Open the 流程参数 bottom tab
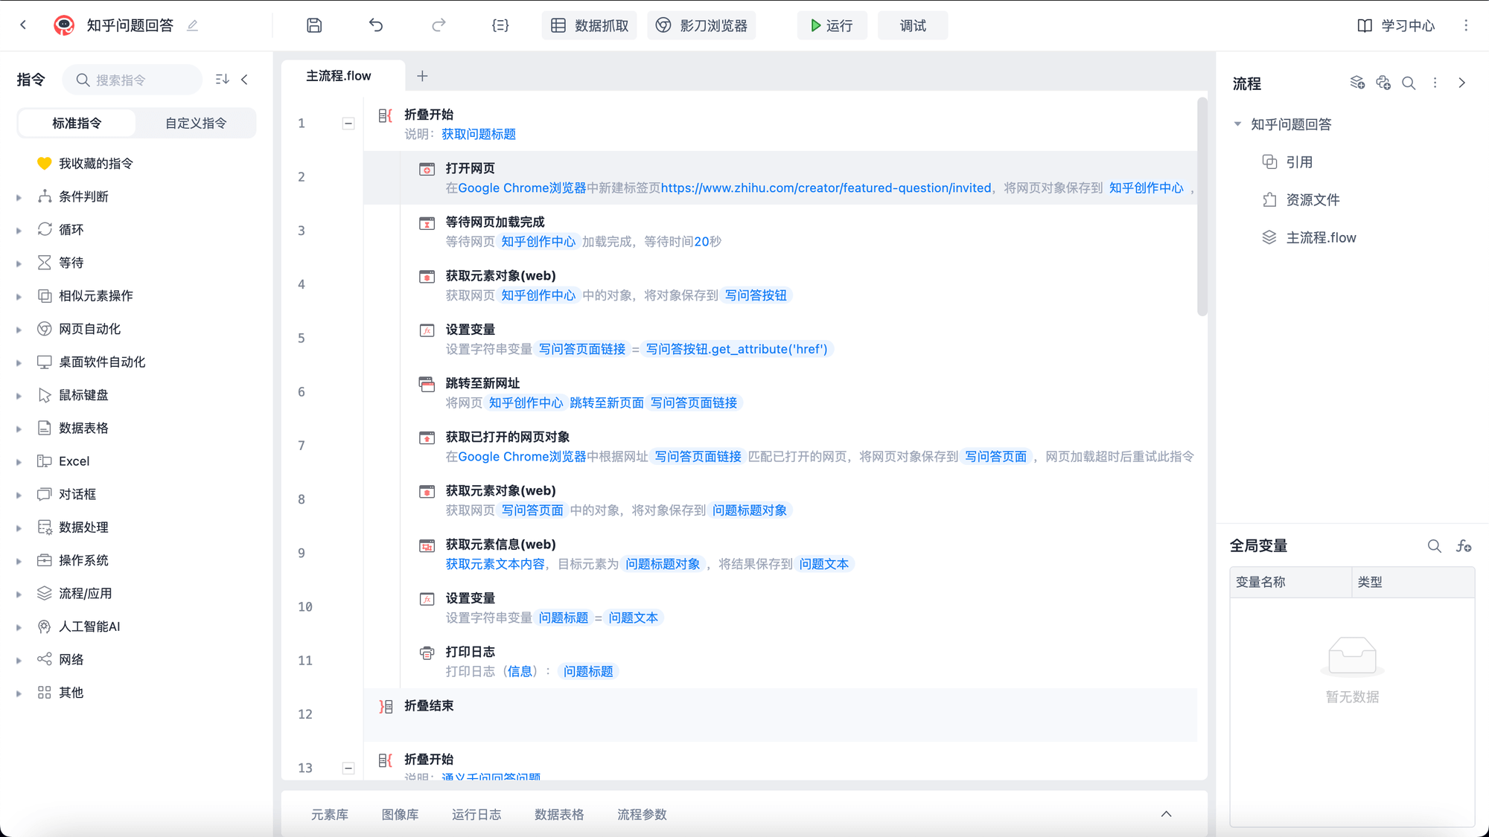 [x=642, y=815]
